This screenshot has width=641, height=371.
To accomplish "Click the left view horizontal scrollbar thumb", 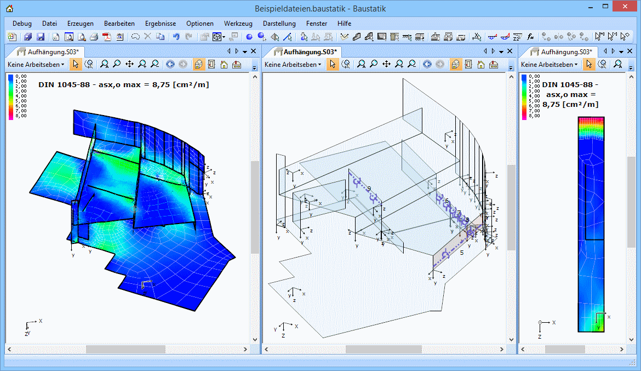I will 125,349.
